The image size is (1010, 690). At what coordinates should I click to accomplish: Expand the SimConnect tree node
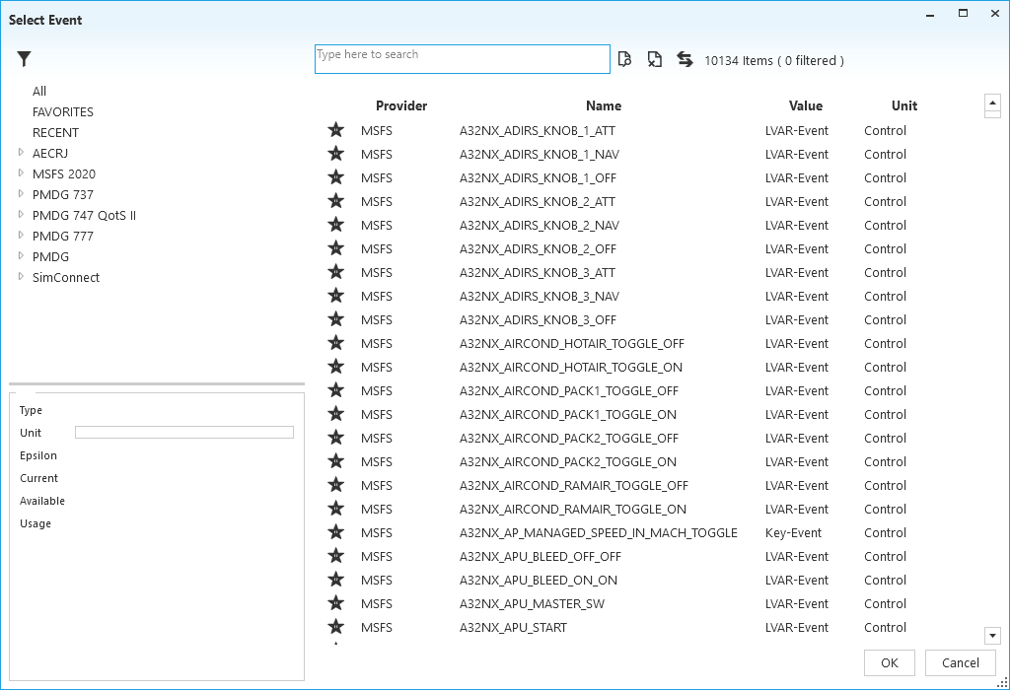[21, 277]
